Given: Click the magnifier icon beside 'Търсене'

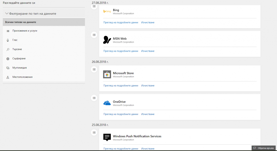Looking at the screenshot, I should [8, 49].
